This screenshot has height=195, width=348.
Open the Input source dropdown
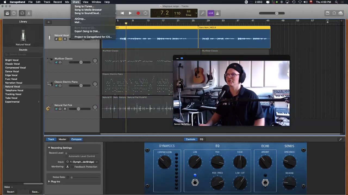(82, 162)
